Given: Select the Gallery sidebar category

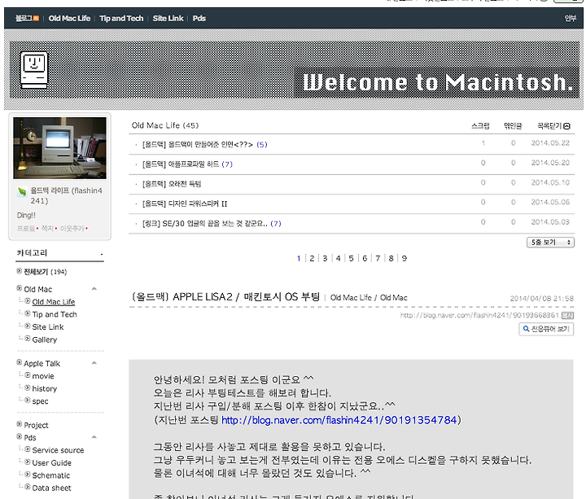Looking at the screenshot, I should pyautogui.click(x=45, y=339).
